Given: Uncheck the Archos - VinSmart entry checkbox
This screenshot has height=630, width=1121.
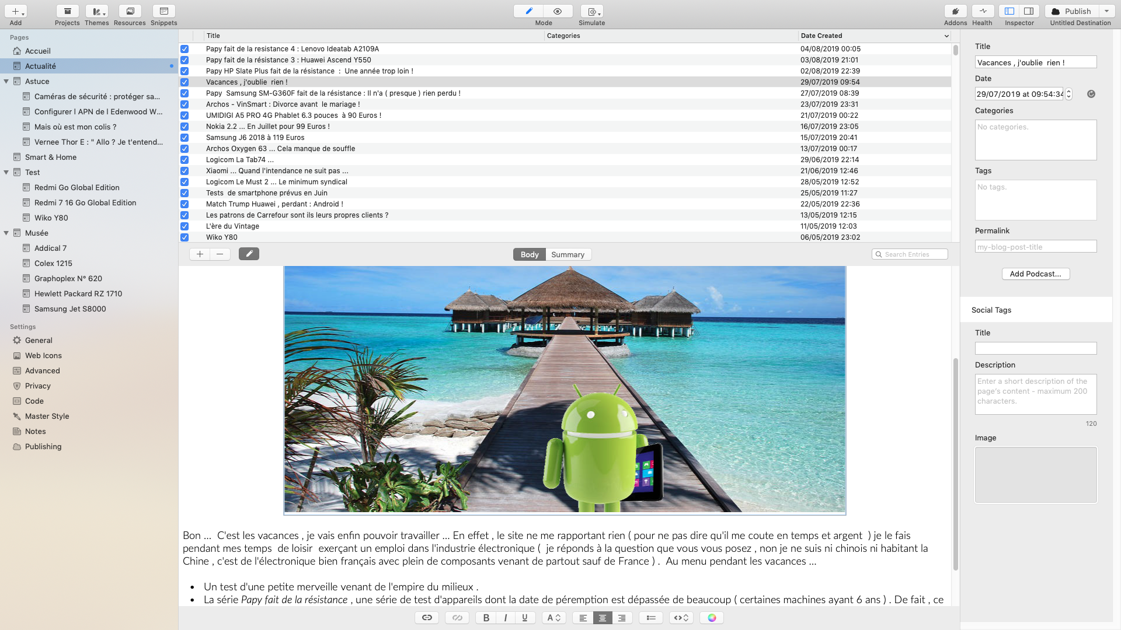Looking at the screenshot, I should (184, 104).
